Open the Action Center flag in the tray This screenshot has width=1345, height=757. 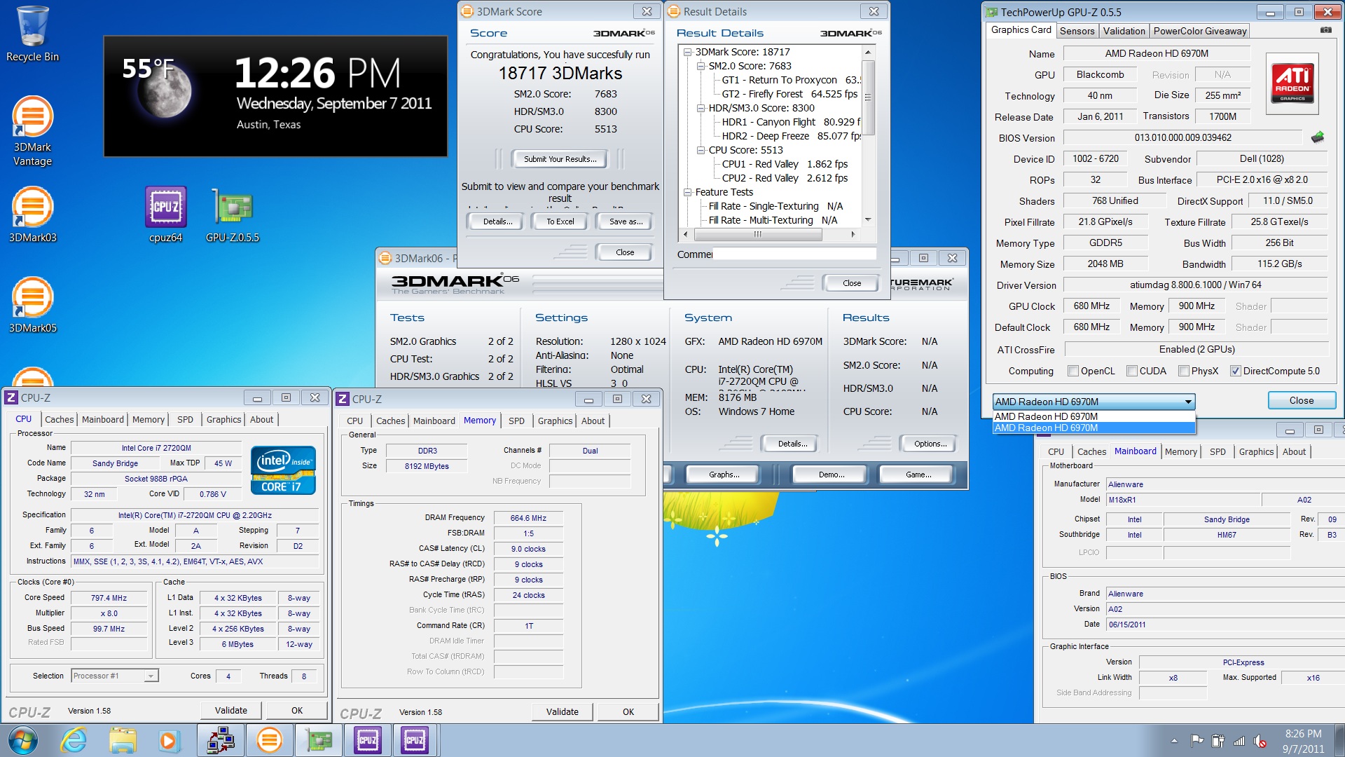click(1196, 740)
